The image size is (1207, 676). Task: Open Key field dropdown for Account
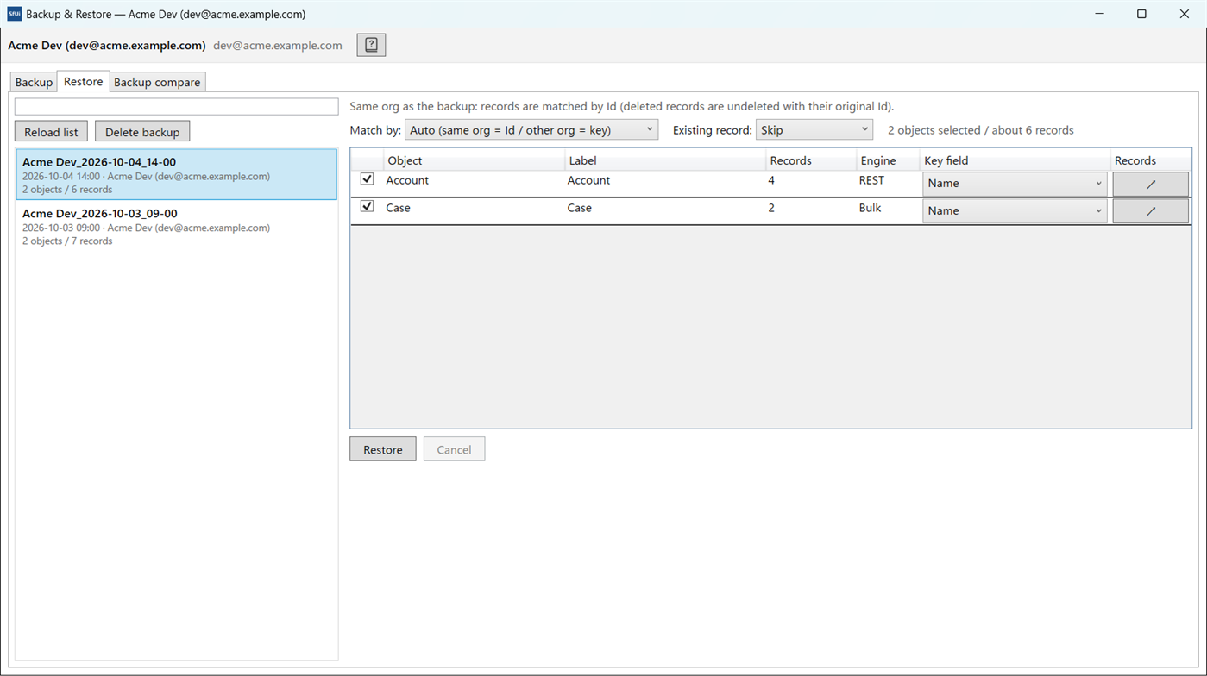[1015, 184]
